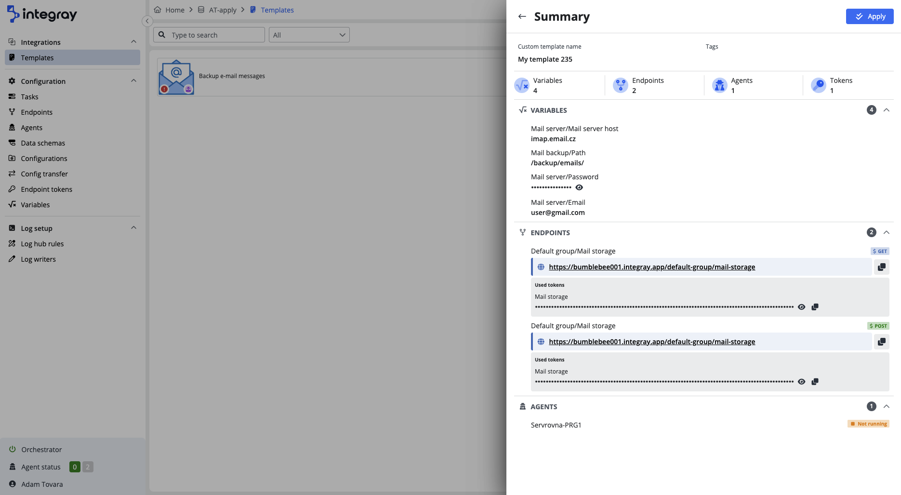Click the Apply button

(869, 16)
